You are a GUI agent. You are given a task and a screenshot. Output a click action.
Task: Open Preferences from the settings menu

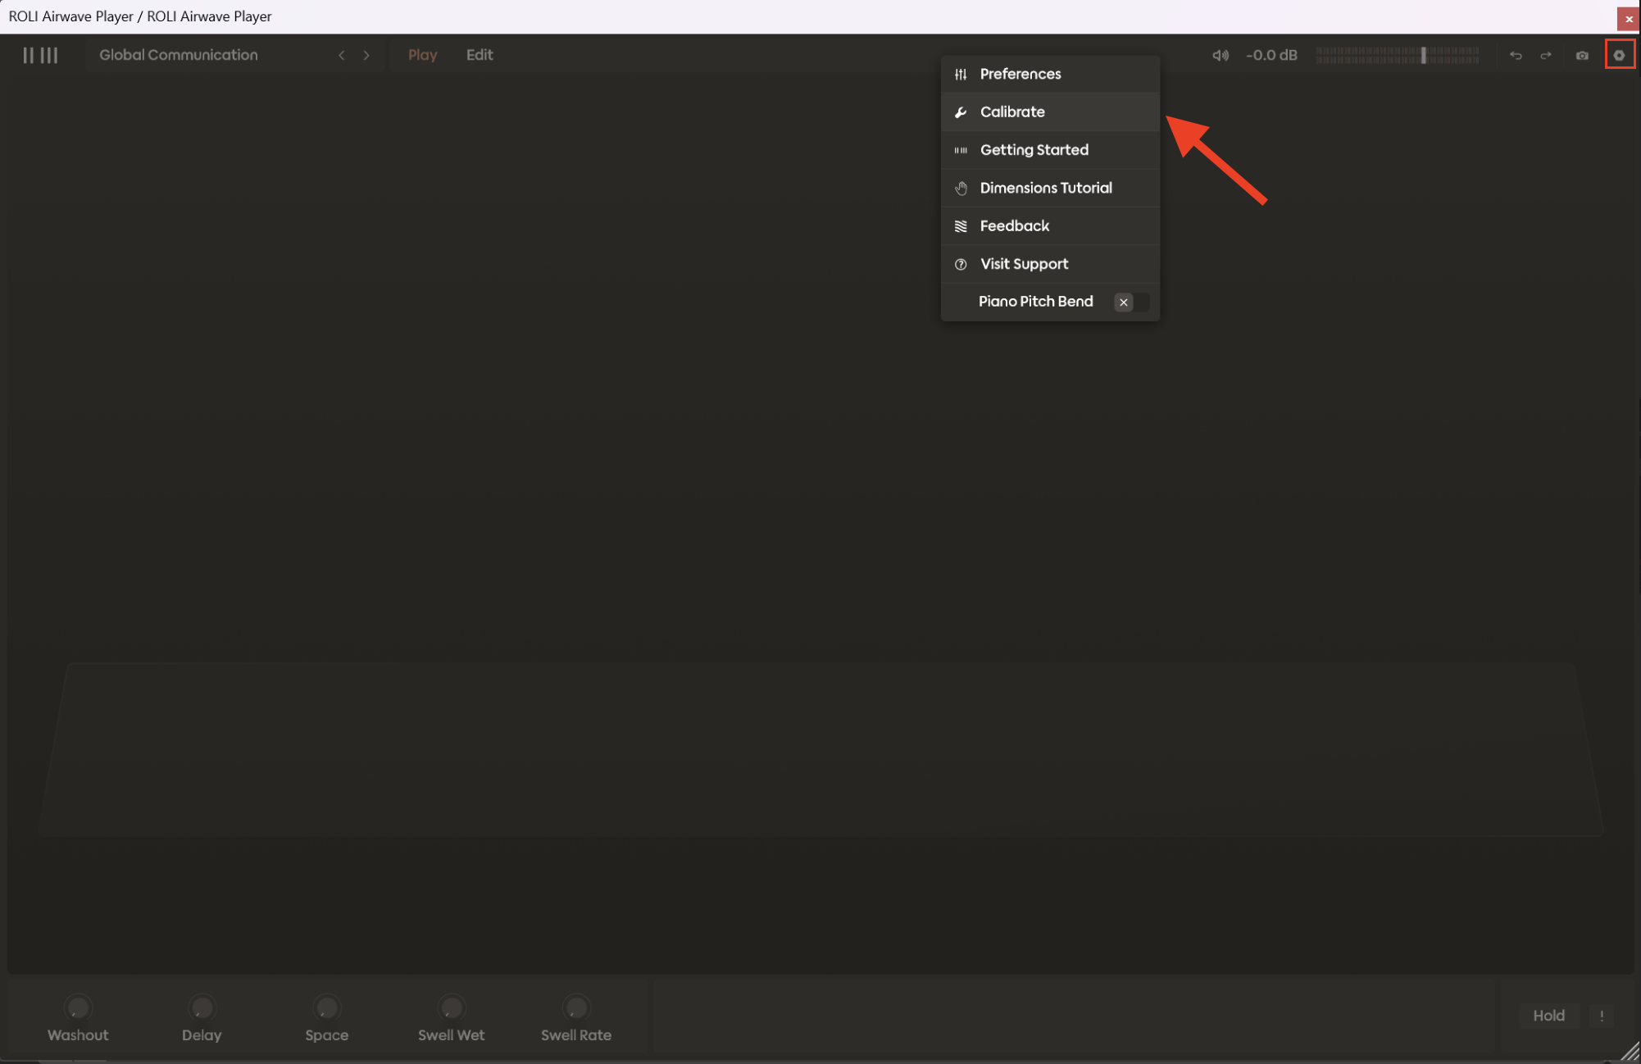point(1021,74)
